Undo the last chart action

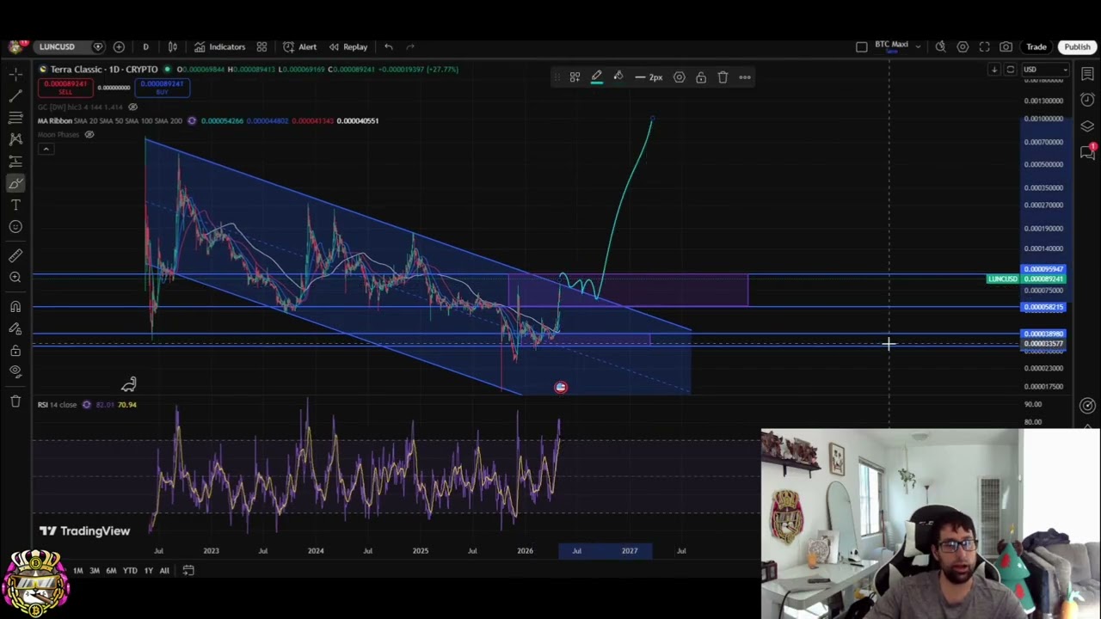[x=389, y=46]
